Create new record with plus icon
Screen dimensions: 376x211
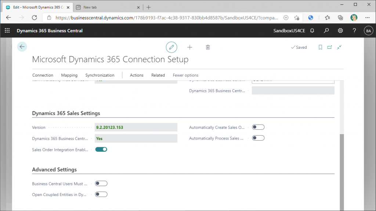(190, 47)
